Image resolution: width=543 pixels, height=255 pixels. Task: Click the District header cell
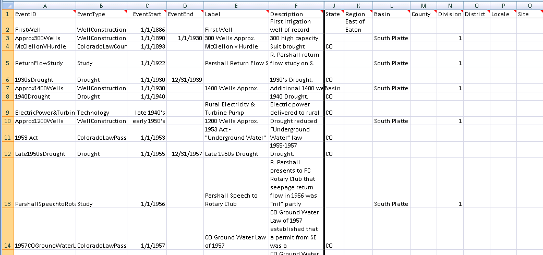pos(477,14)
